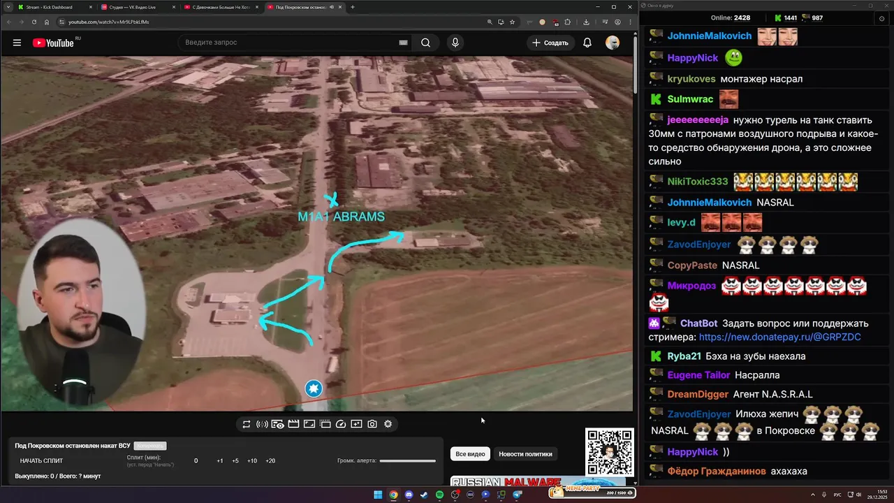This screenshot has width=894, height=503.
Task: Select the 'Новости политики' filter chip
Action: coord(525,454)
